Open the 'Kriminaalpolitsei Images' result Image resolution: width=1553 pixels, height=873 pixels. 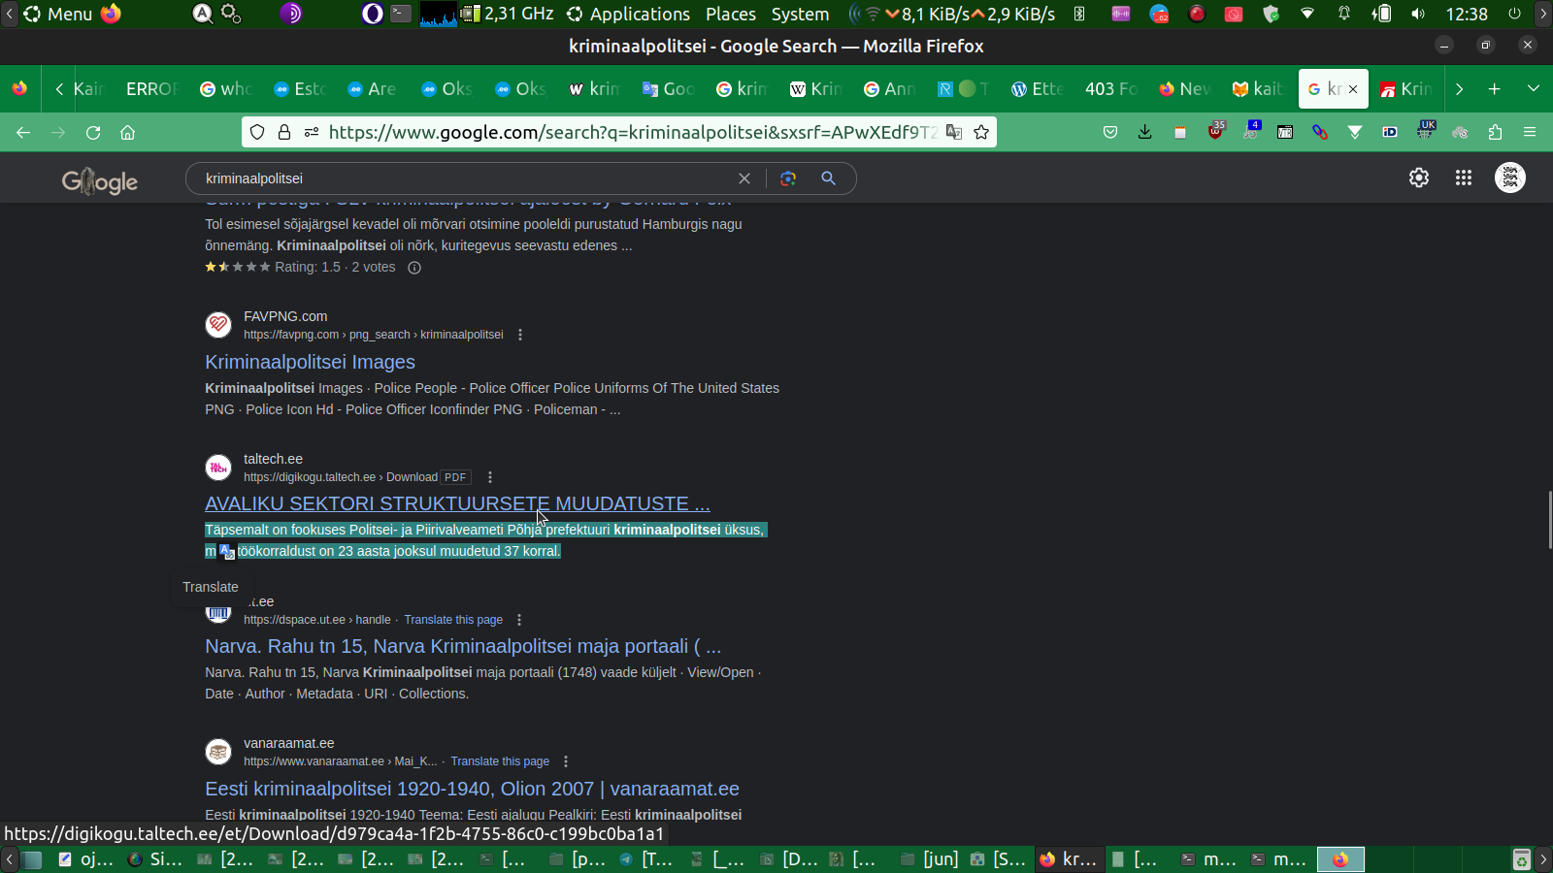(x=310, y=362)
